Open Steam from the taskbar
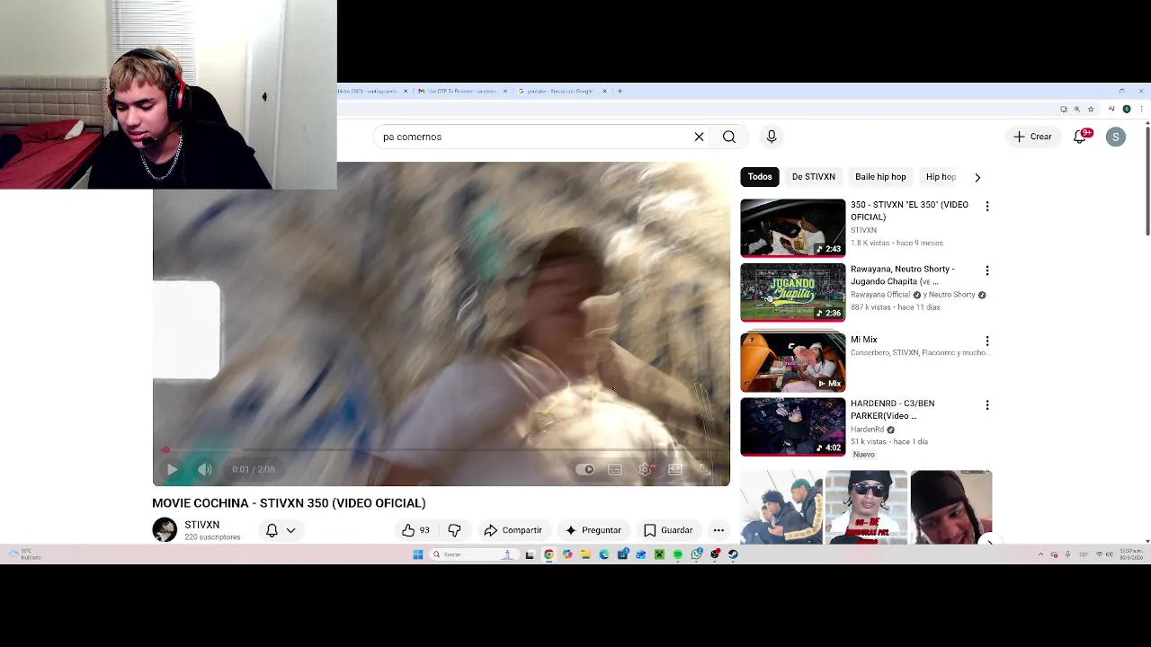Image resolution: width=1151 pixels, height=647 pixels. click(734, 554)
